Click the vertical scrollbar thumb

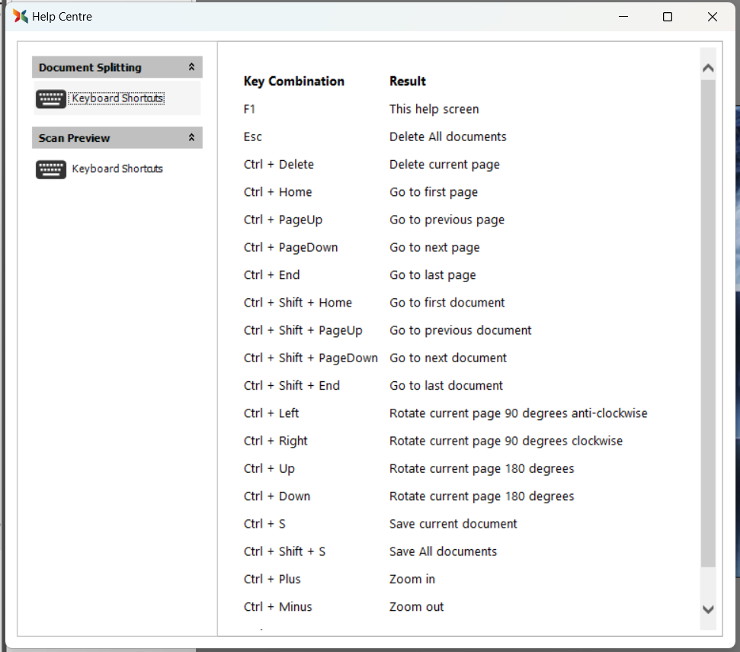coord(708,320)
